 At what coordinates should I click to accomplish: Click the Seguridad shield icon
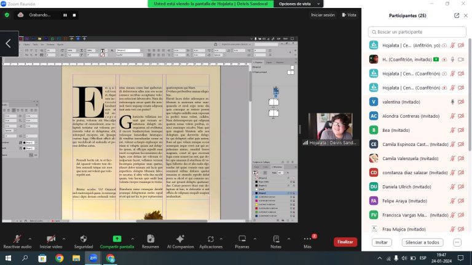[83, 238]
